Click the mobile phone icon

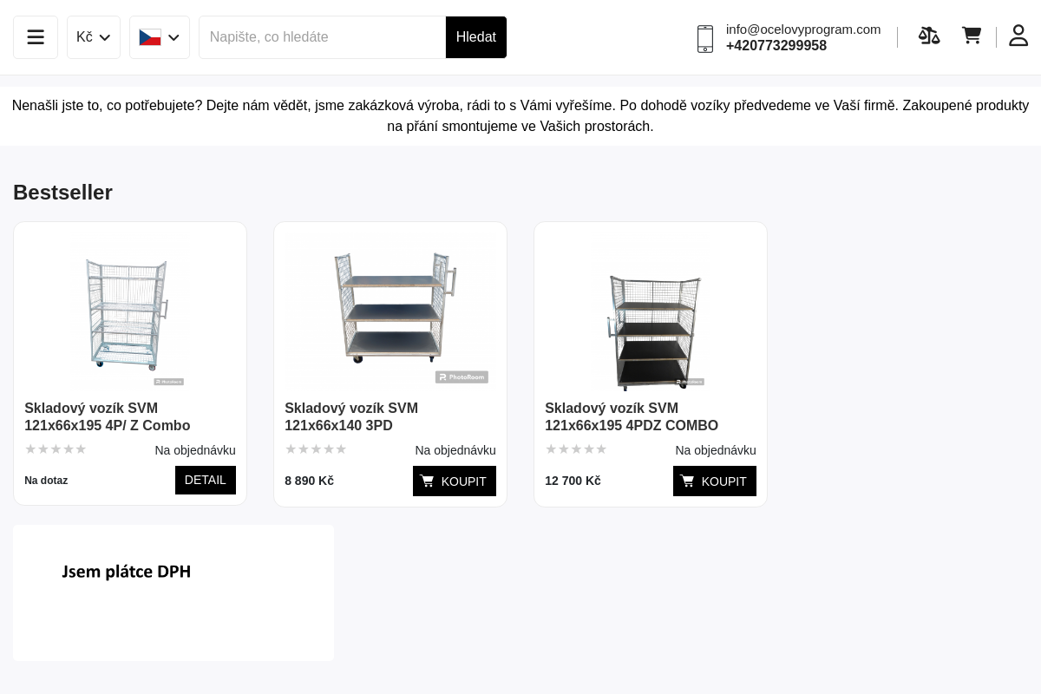coord(705,38)
